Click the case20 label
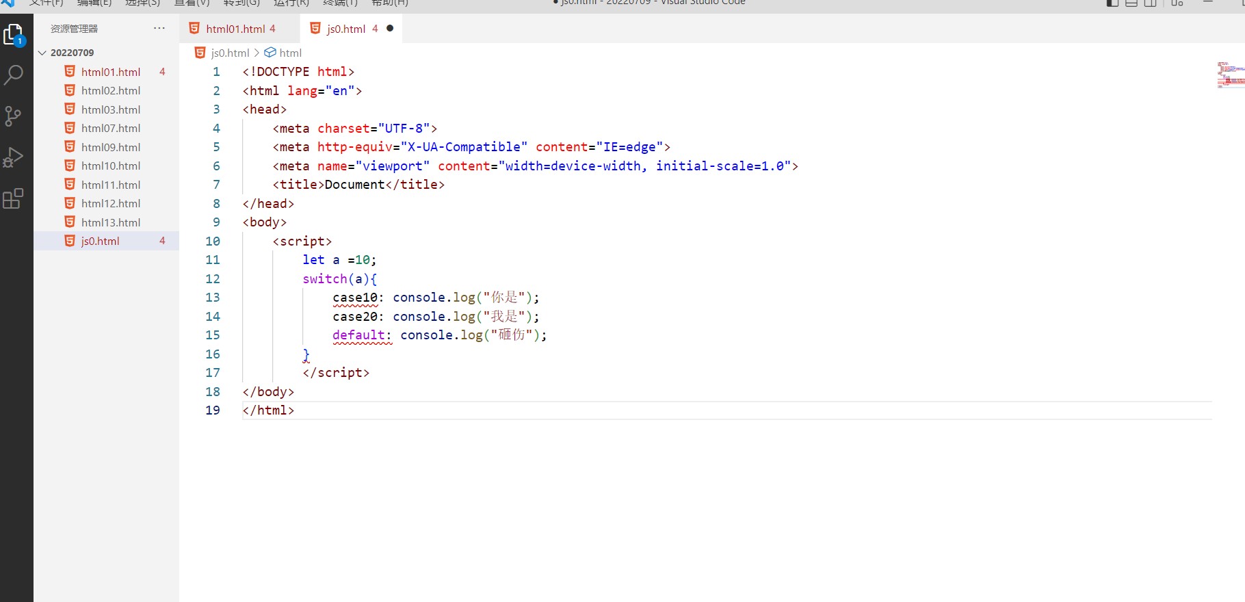Viewport: 1245px width, 602px height. tap(355, 317)
